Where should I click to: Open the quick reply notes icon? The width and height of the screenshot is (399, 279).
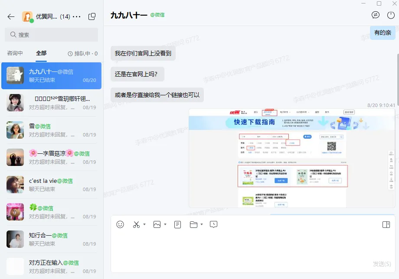coord(178,224)
